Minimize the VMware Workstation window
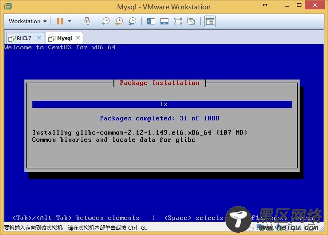Screen dimensions: 328x235 287,5
